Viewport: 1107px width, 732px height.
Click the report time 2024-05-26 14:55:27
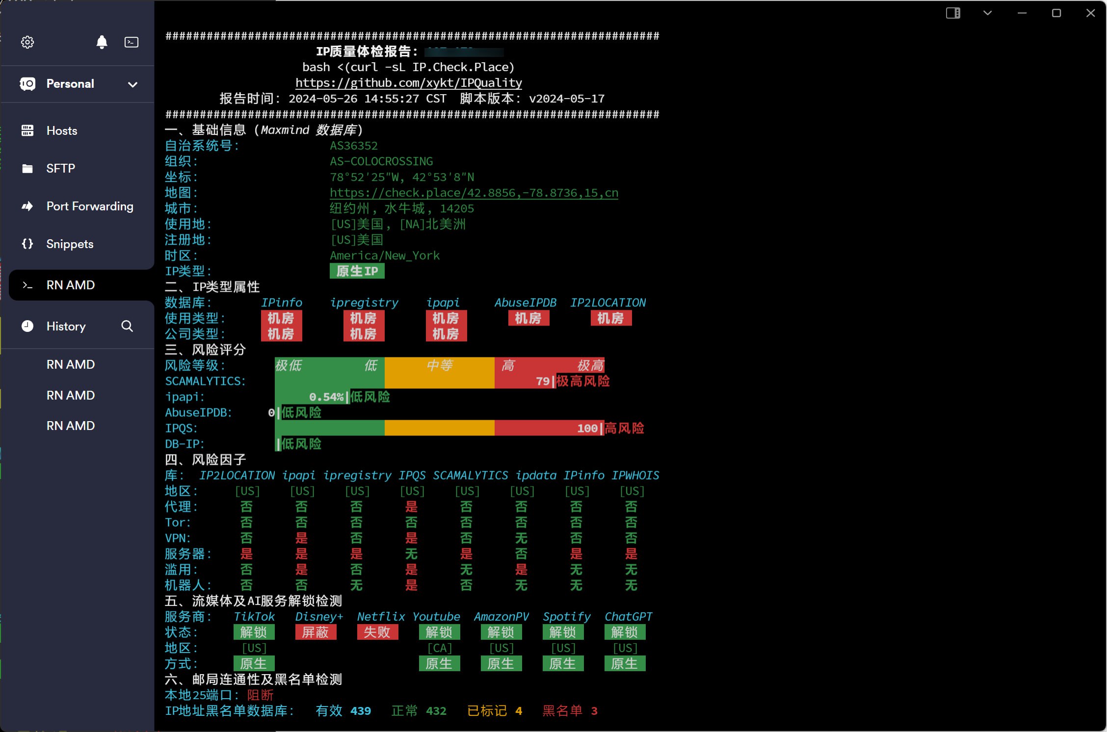click(x=354, y=99)
